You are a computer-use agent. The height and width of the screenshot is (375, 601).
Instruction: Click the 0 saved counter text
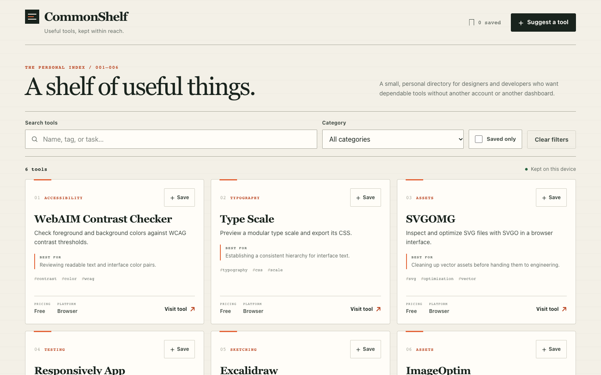coord(490,22)
